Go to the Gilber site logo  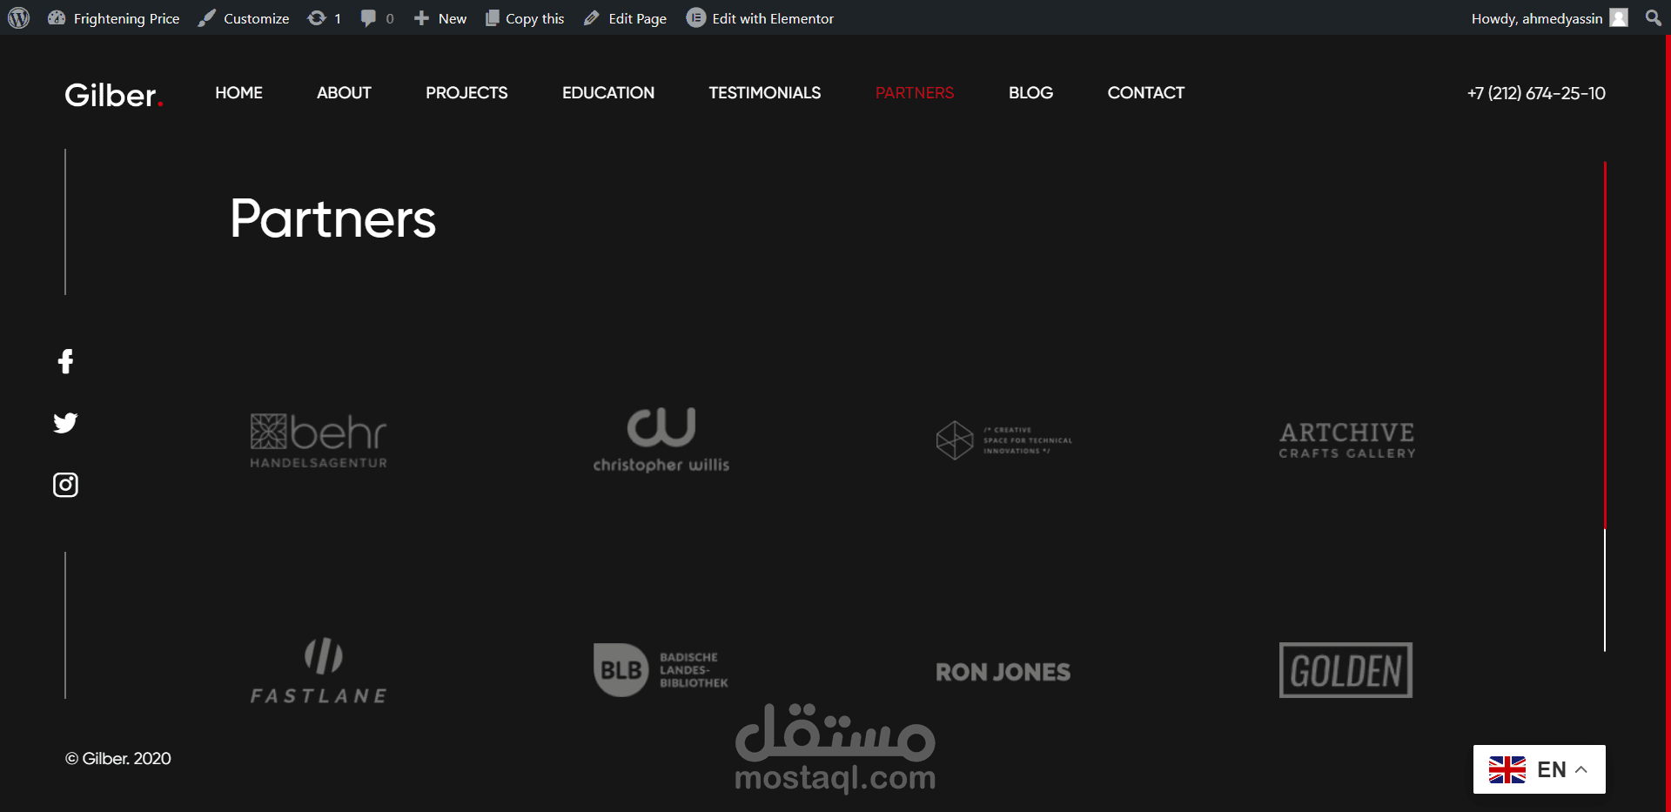(114, 94)
